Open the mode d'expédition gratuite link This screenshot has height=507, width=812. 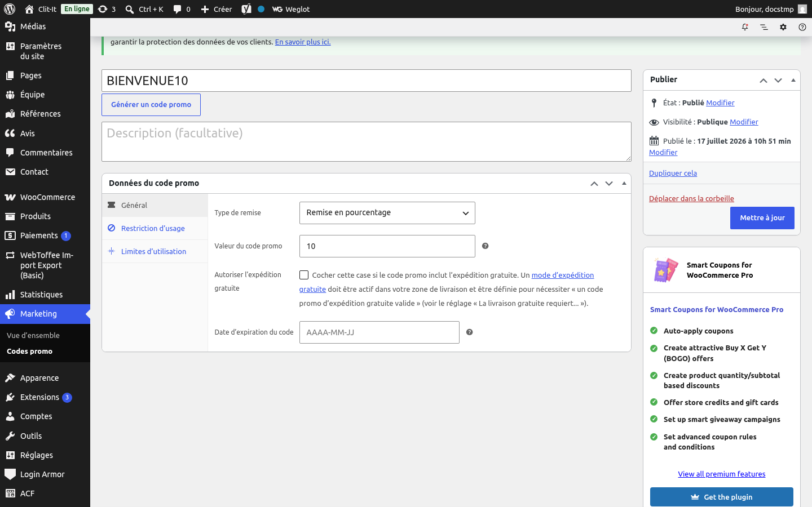(562, 275)
